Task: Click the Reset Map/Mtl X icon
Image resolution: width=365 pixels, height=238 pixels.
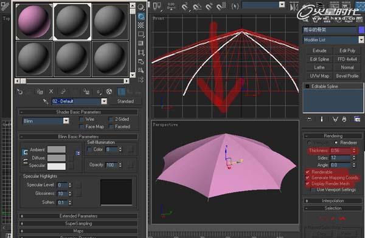Action: pyautogui.click(x=51, y=92)
